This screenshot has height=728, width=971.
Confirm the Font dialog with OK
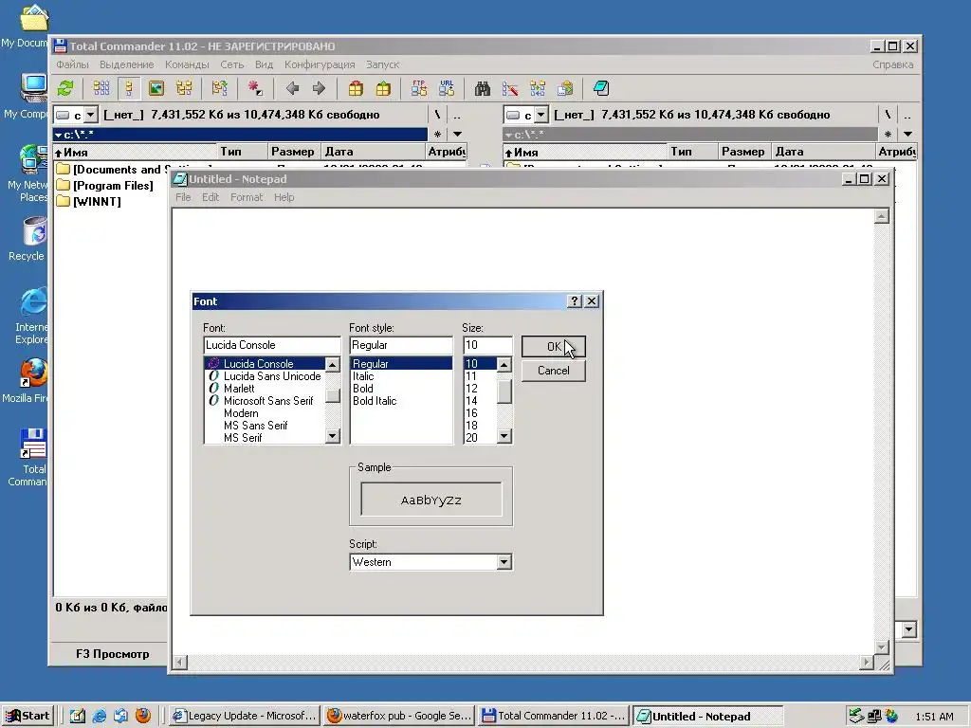point(553,347)
